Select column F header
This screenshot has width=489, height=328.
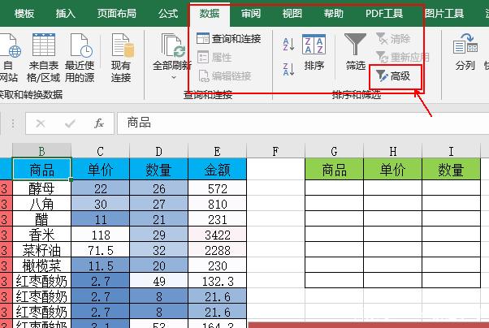point(275,151)
